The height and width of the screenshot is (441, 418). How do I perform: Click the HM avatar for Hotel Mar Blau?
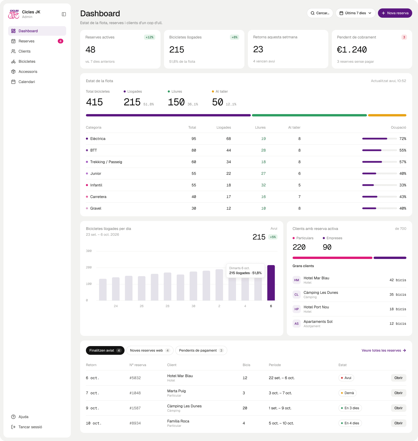[x=297, y=280]
